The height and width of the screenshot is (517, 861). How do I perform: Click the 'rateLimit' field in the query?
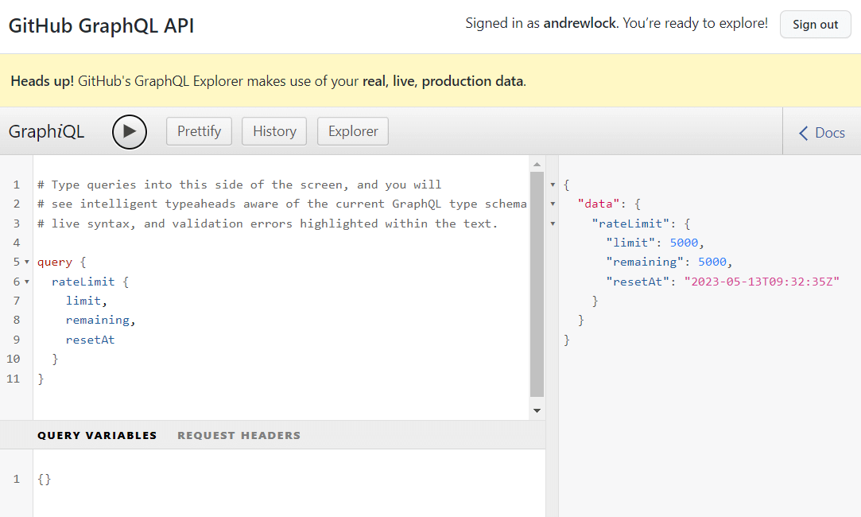point(83,282)
